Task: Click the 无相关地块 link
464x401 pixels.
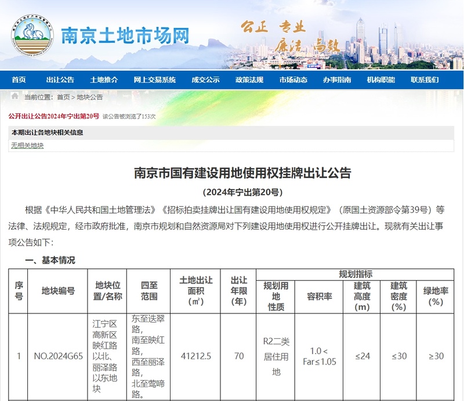Action: pyautogui.click(x=27, y=146)
